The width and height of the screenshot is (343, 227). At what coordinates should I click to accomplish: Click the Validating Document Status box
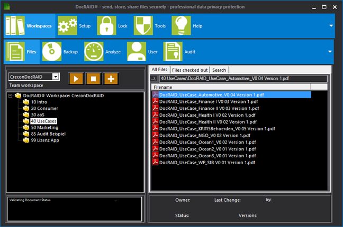[x=75, y=209]
